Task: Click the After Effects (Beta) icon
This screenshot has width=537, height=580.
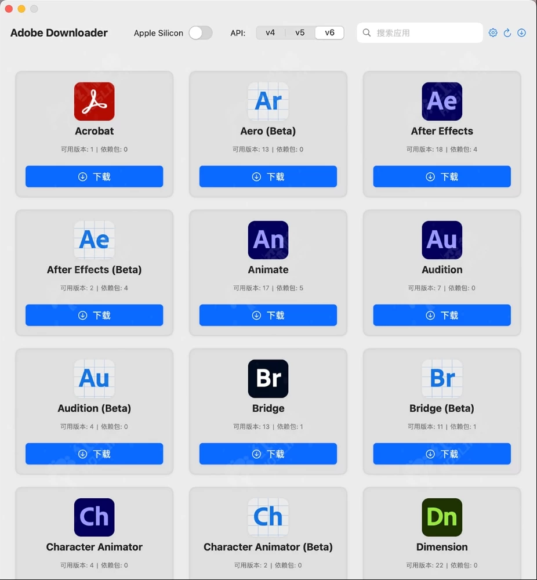Action: 95,240
